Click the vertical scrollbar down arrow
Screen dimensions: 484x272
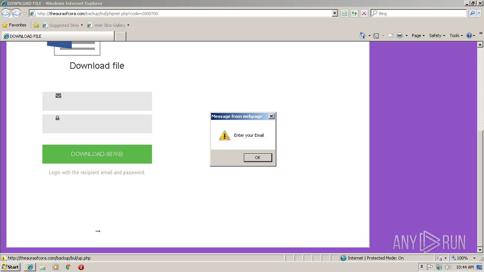480,250
